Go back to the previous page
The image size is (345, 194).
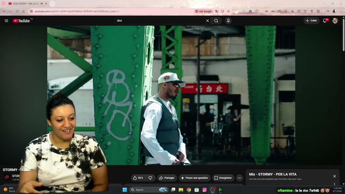click(4, 11)
